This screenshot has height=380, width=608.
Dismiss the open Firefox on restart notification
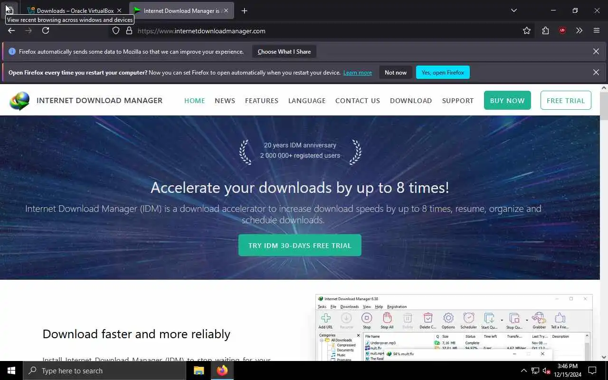coord(596,72)
